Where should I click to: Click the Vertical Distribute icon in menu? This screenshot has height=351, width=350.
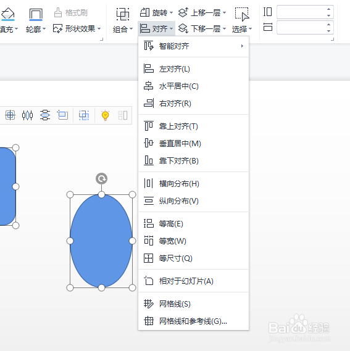pyautogui.click(x=149, y=200)
